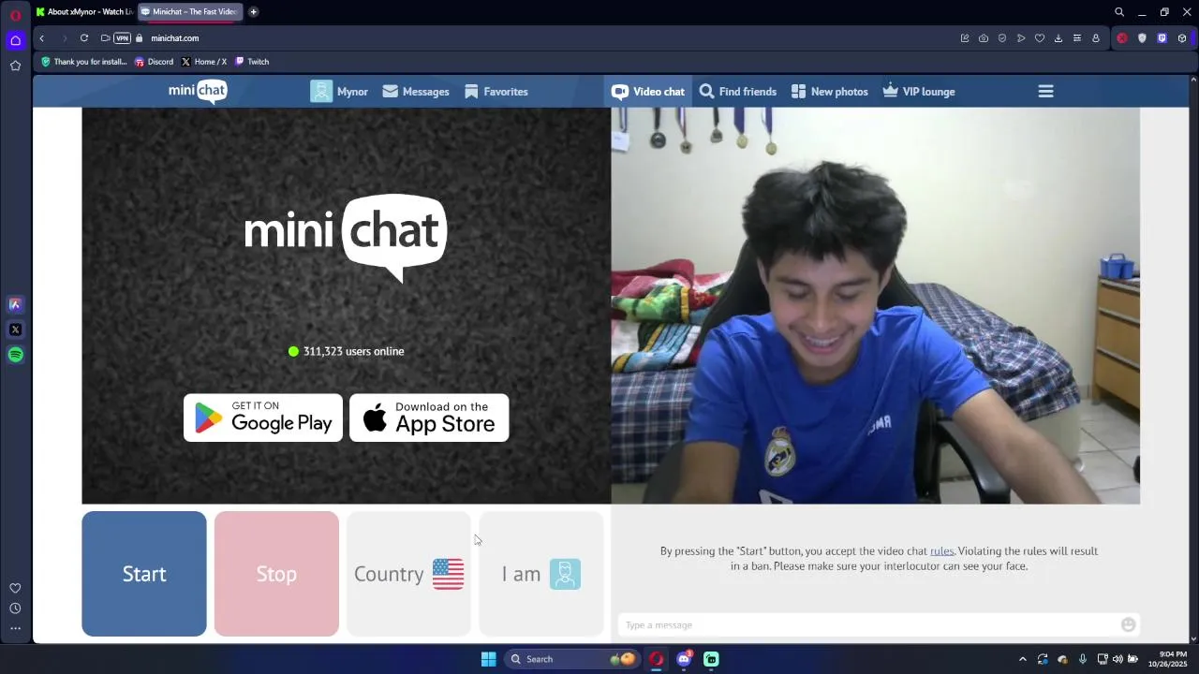Click the grey shield extension icon
The image size is (1199, 674).
pos(1142,38)
